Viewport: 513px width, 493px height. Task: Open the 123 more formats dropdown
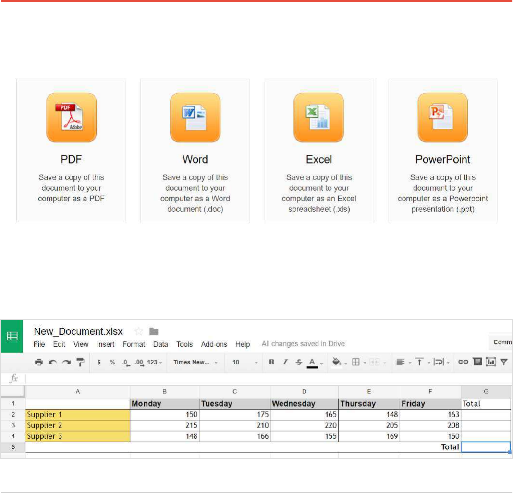point(154,362)
